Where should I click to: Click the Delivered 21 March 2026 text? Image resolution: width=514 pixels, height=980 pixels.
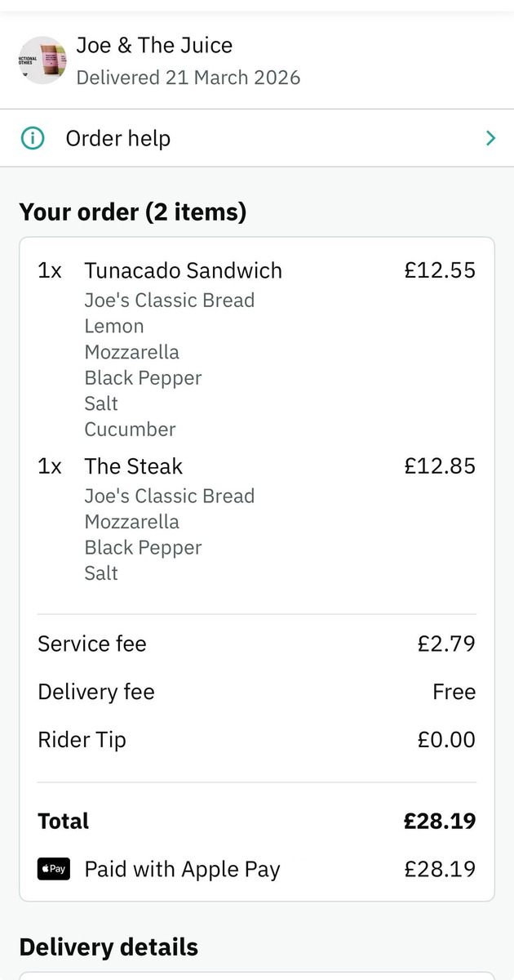pos(188,78)
